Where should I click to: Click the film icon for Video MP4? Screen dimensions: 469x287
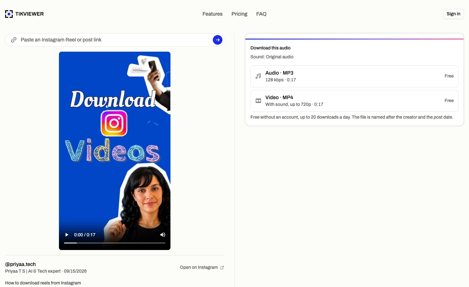coord(258,101)
